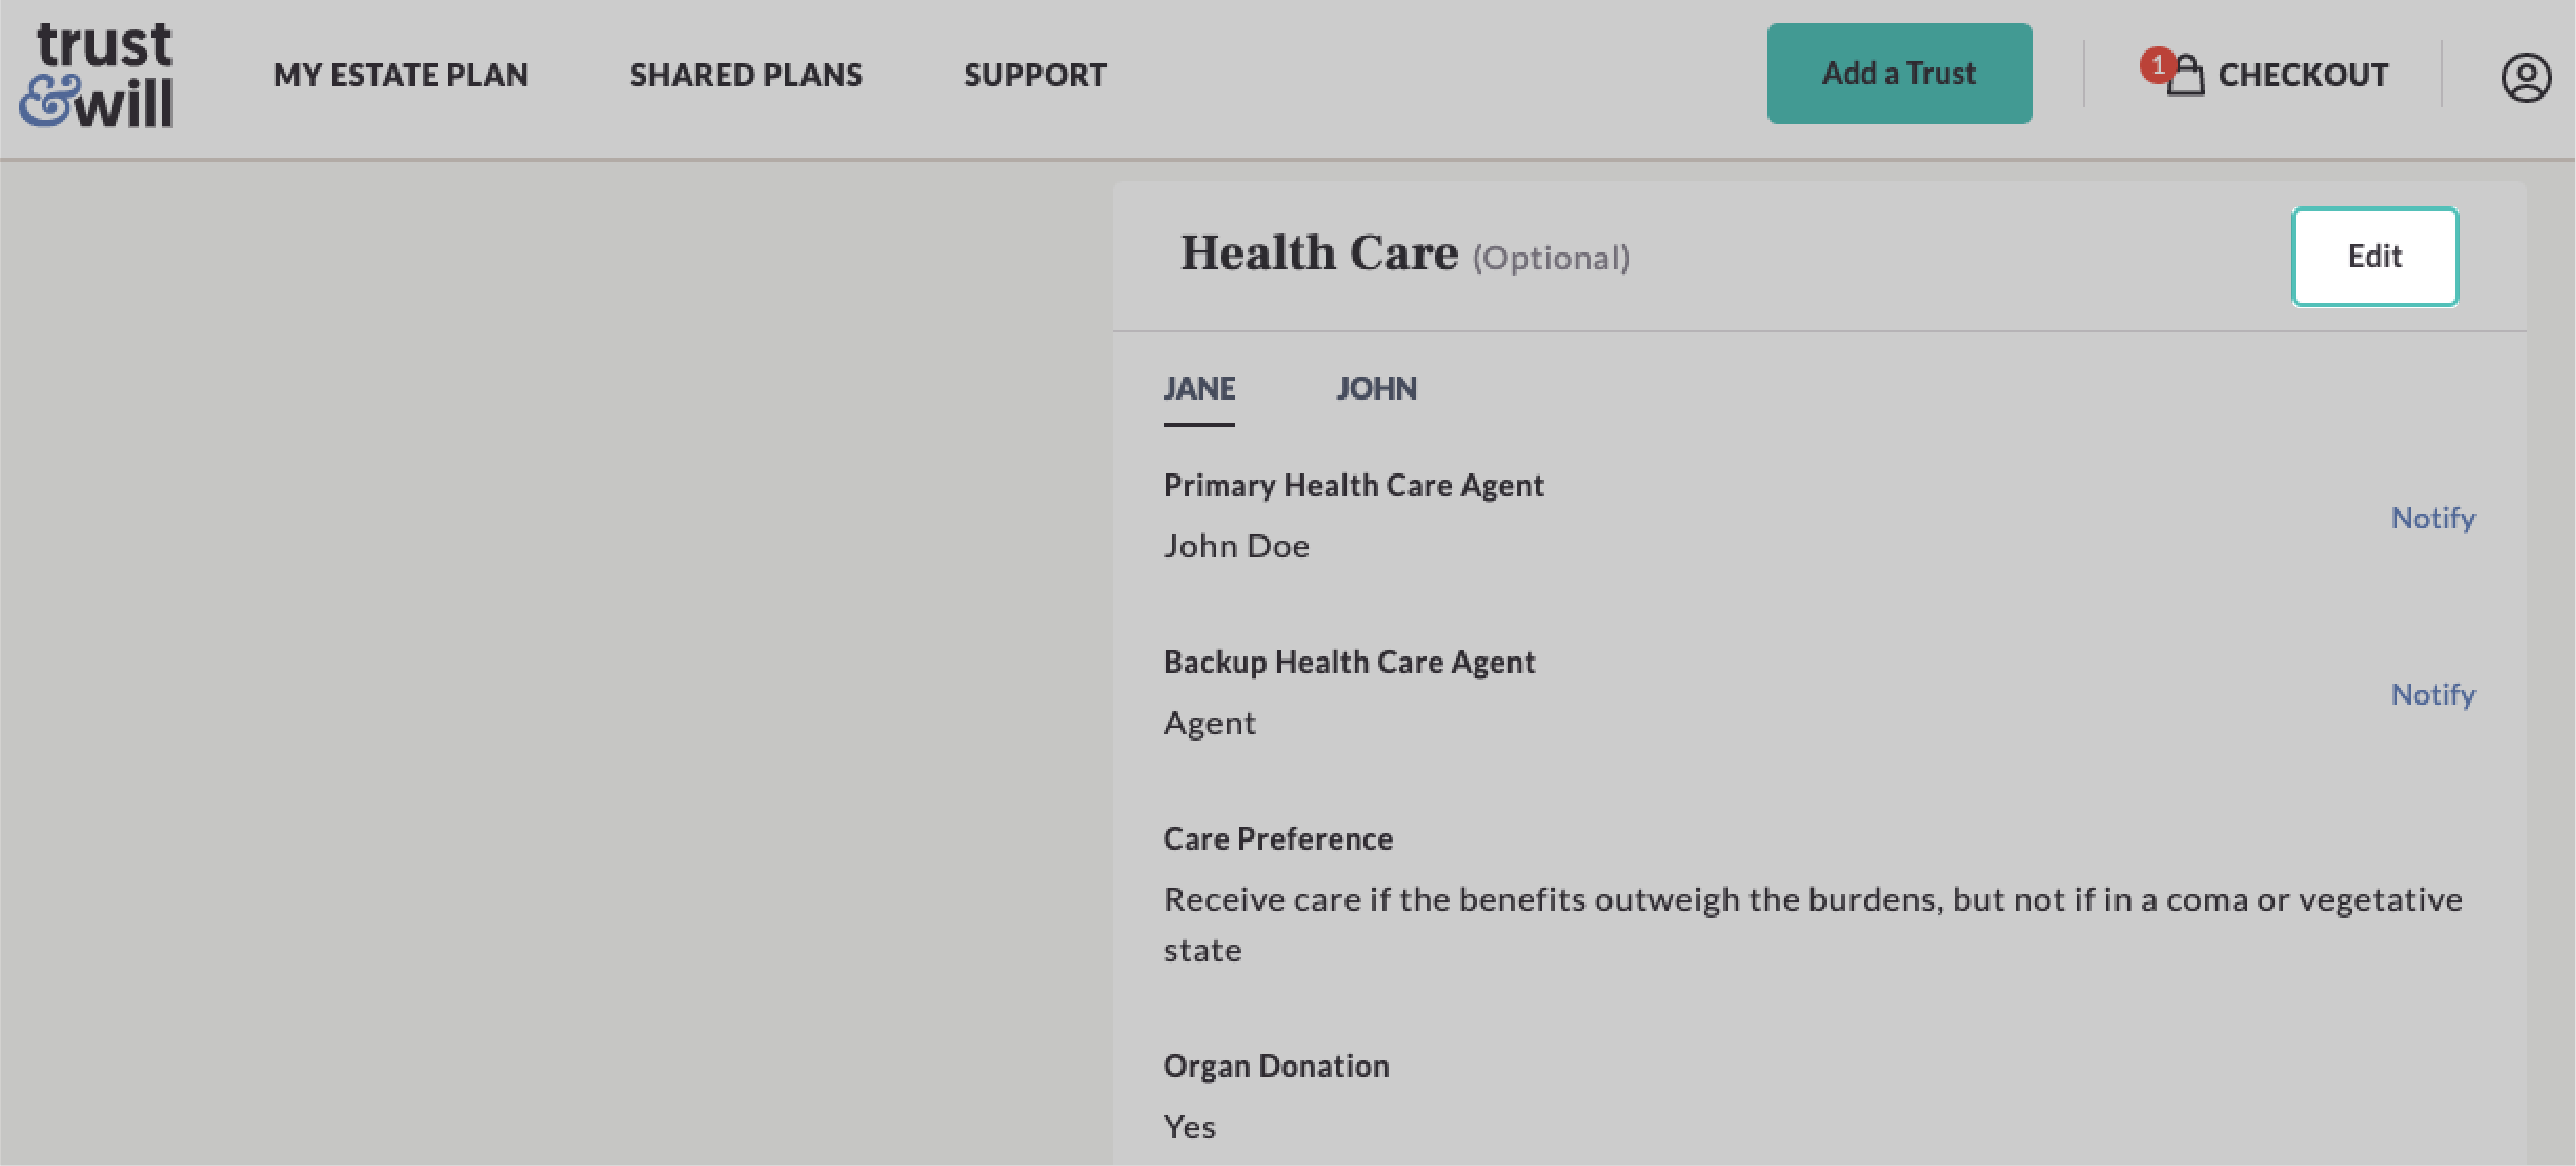The width and height of the screenshot is (2576, 1166).
Task: Select the JANE tab
Action: click(x=1199, y=389)
